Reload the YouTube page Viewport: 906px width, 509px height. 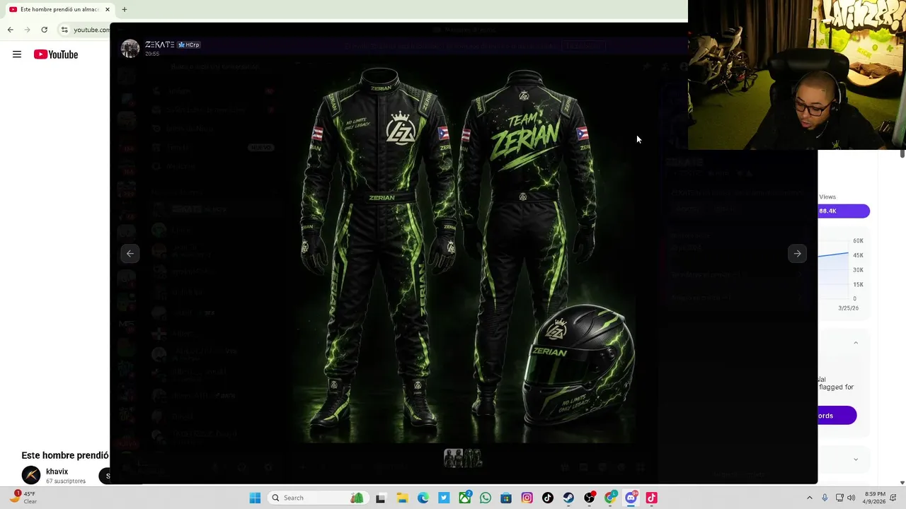tap(44, 30)
